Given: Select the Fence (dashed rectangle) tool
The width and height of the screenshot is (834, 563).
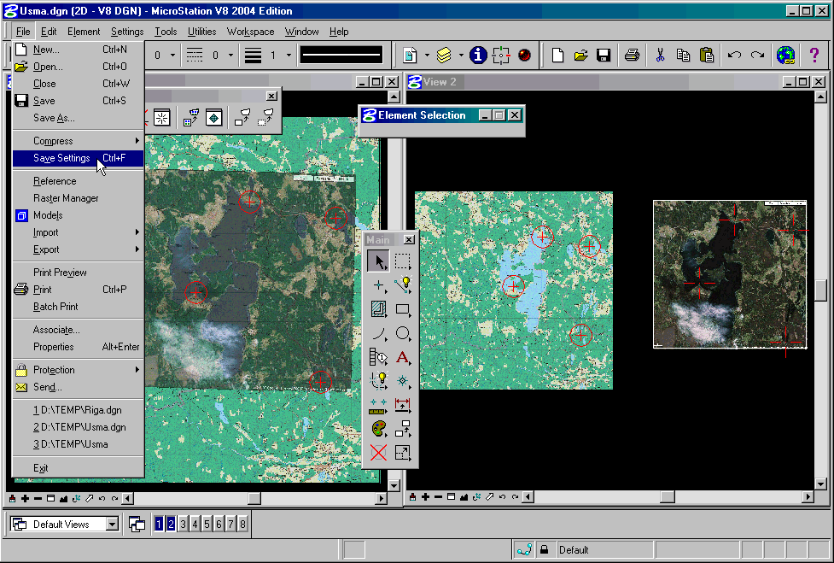Looking at the screenshot, I should 403,261.
